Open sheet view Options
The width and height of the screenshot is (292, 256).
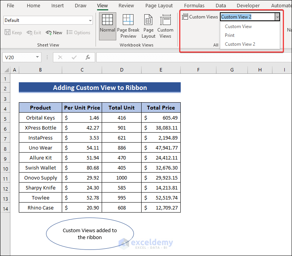pyautogui.click(x=78, y=32)
